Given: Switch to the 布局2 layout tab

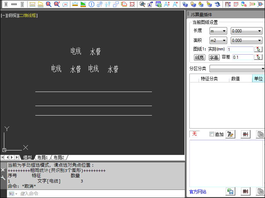Looking at the screenshot, I should click(x=59, y=157).
